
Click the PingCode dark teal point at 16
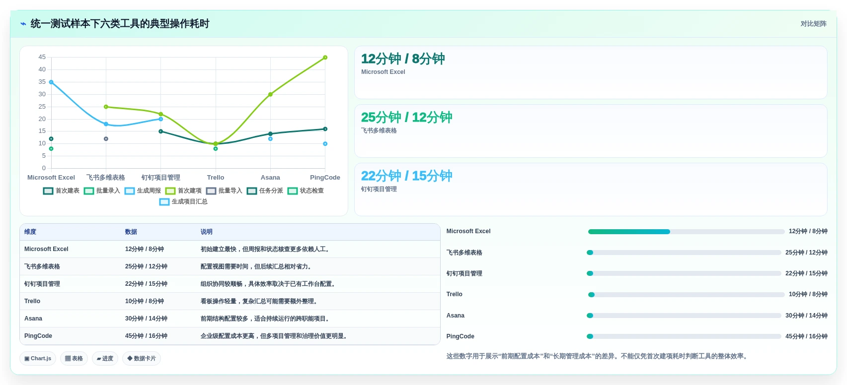pos(325,129)
